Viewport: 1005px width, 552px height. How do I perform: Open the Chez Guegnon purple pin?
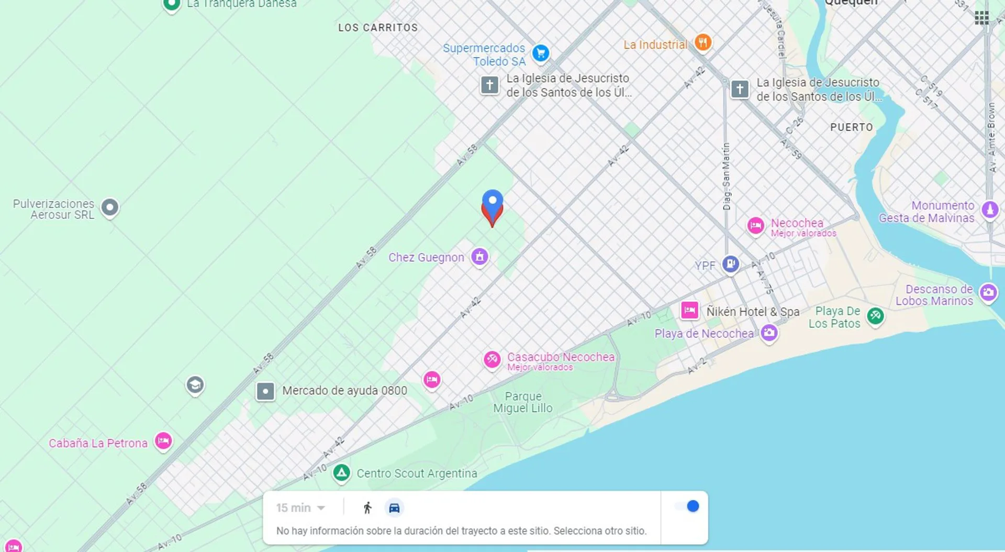(x=479, y=257)
